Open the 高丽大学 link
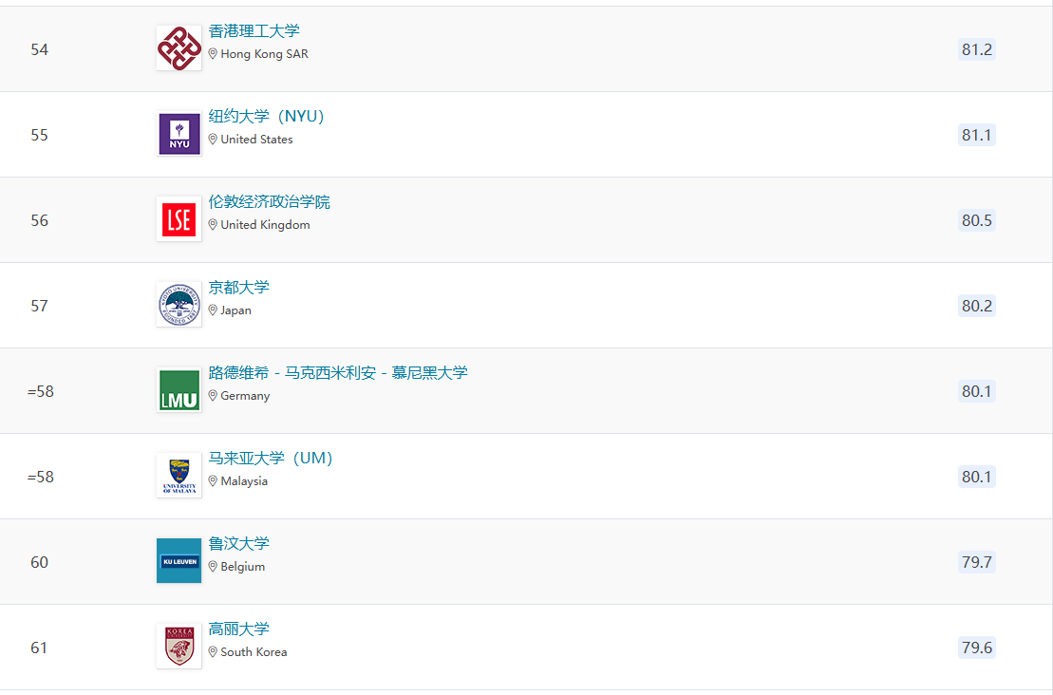The width and height of the screenshot is (1053, 695). 238,629
